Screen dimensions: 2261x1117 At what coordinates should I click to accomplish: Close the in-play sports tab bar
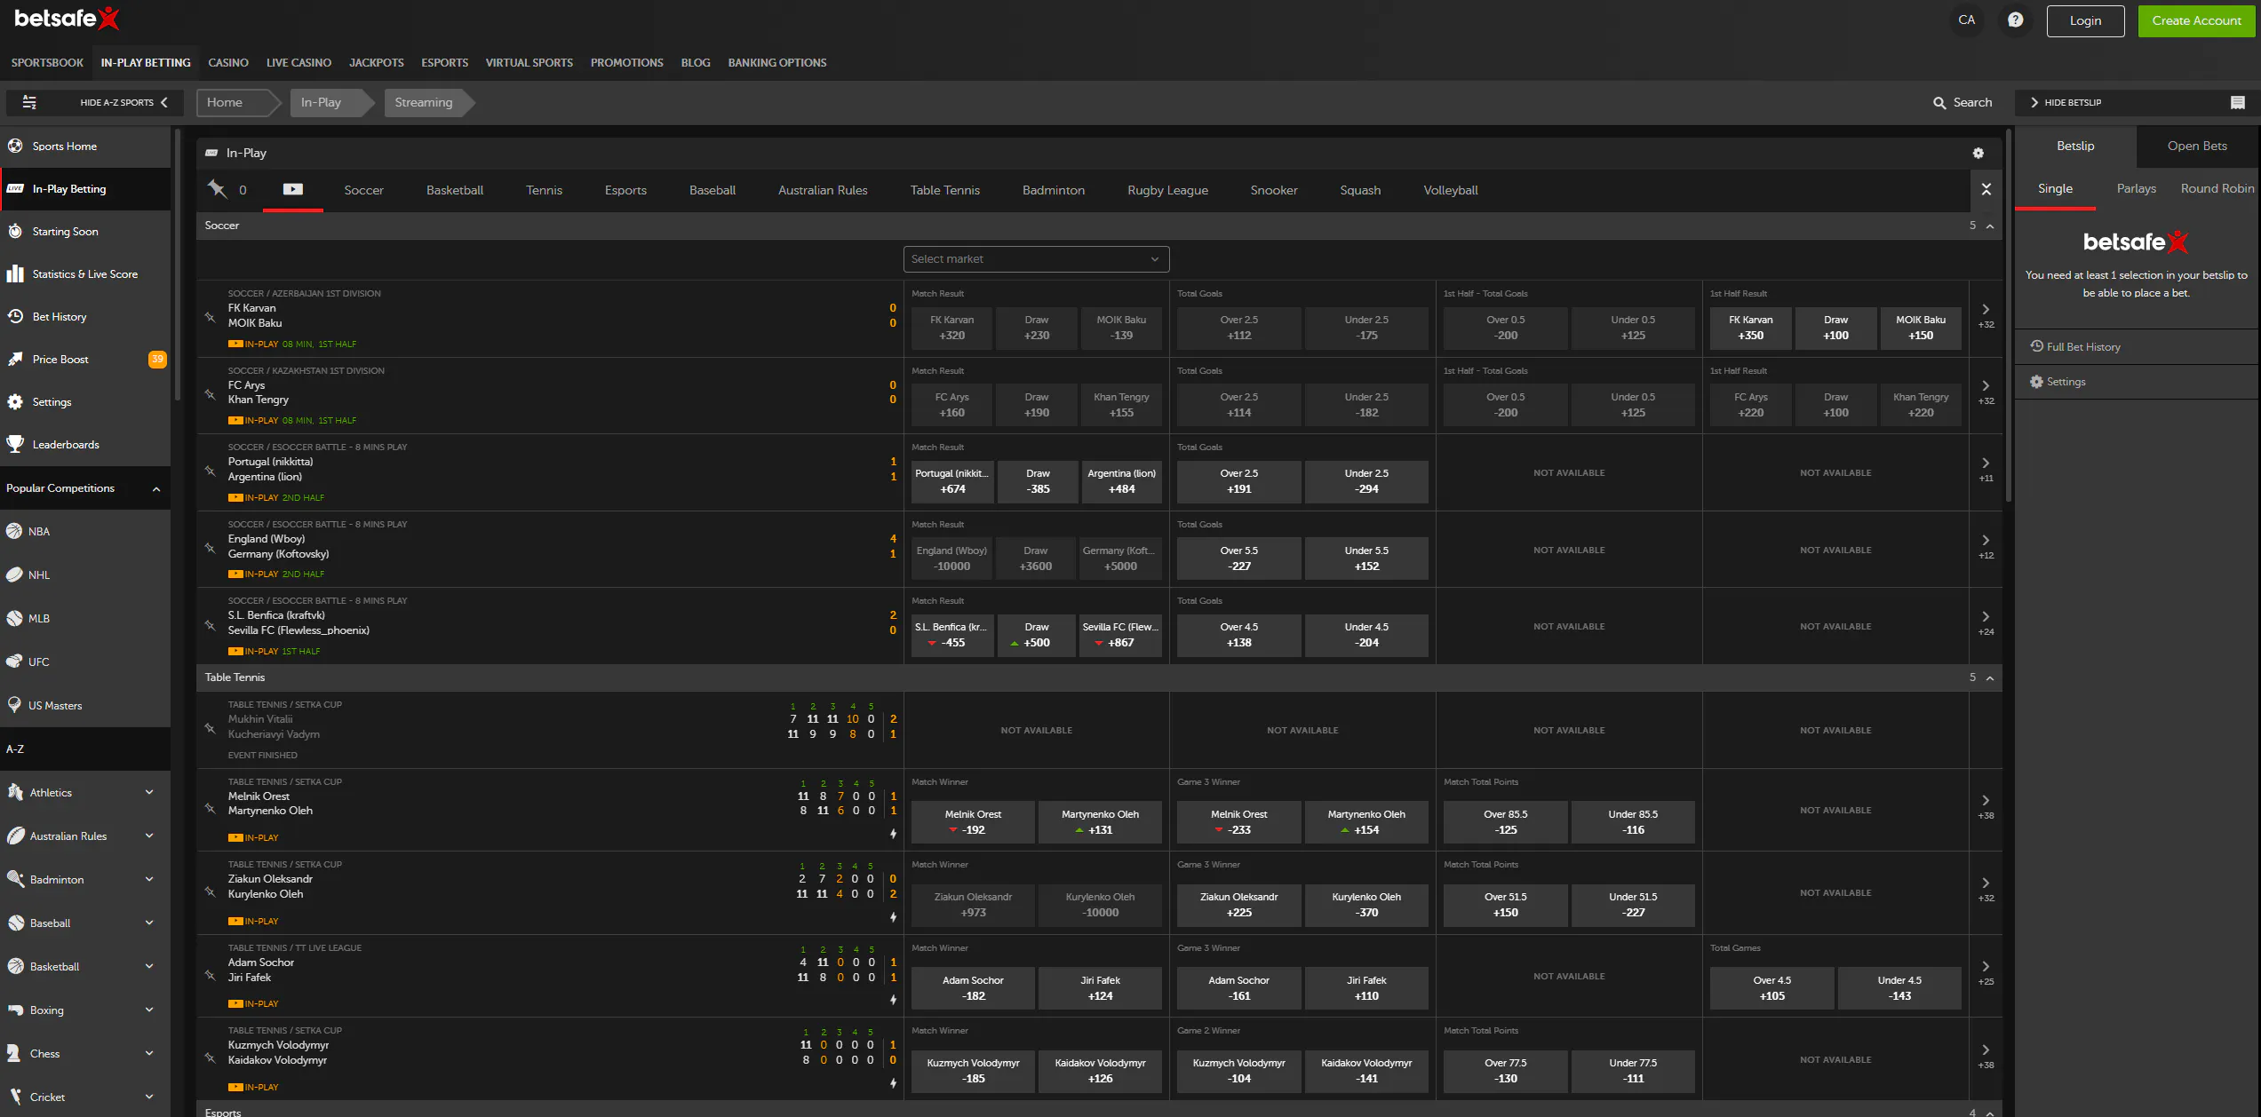click(x=1986, y=189)
